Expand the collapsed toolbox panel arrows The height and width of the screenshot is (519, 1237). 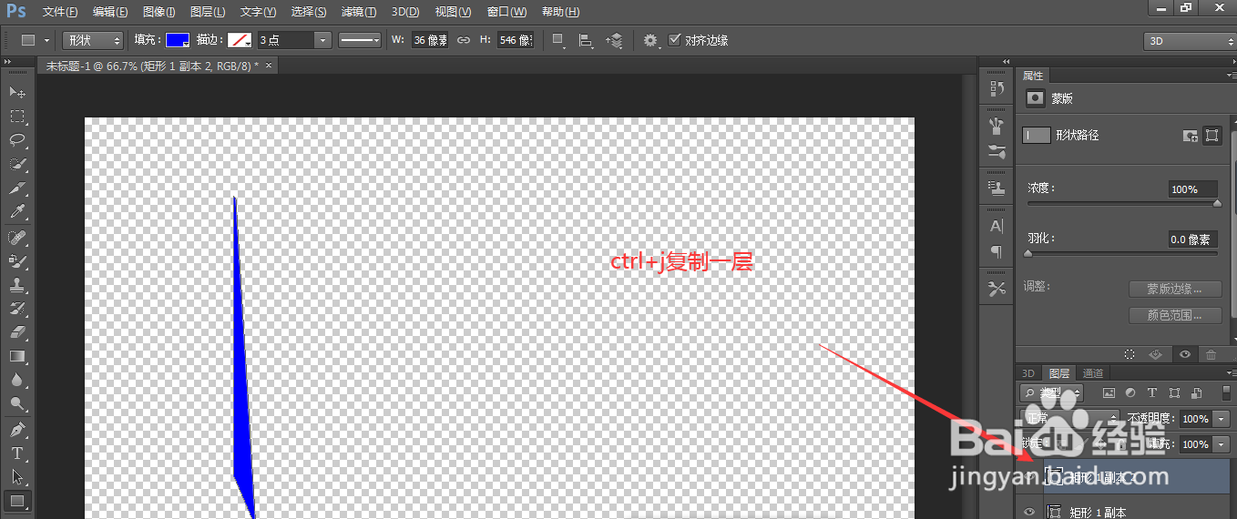pyautogui.click(x=9, y=62)
